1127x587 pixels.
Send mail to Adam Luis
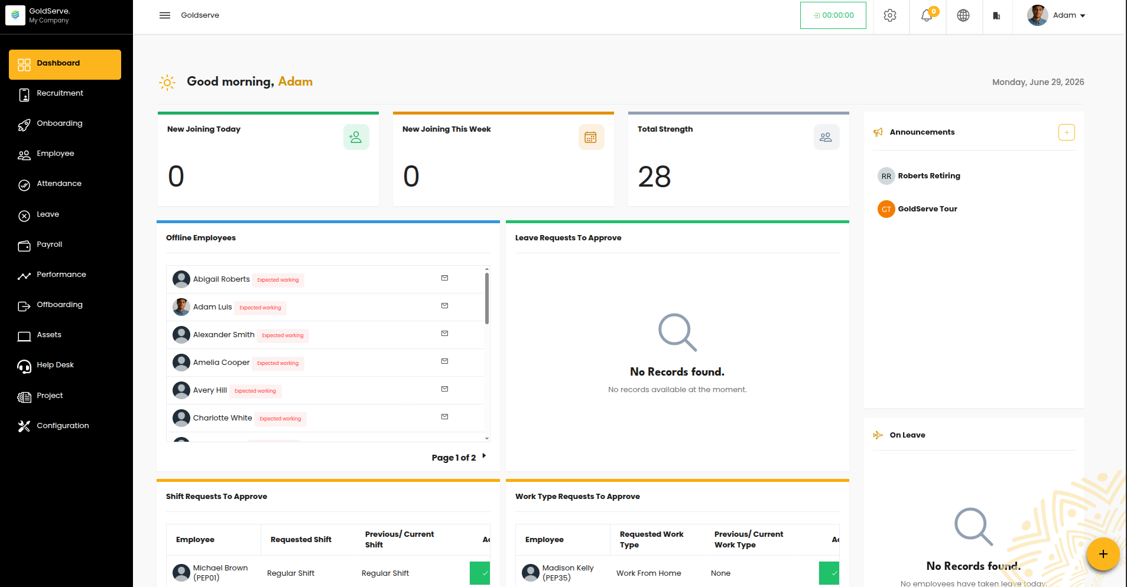[444, 306]
